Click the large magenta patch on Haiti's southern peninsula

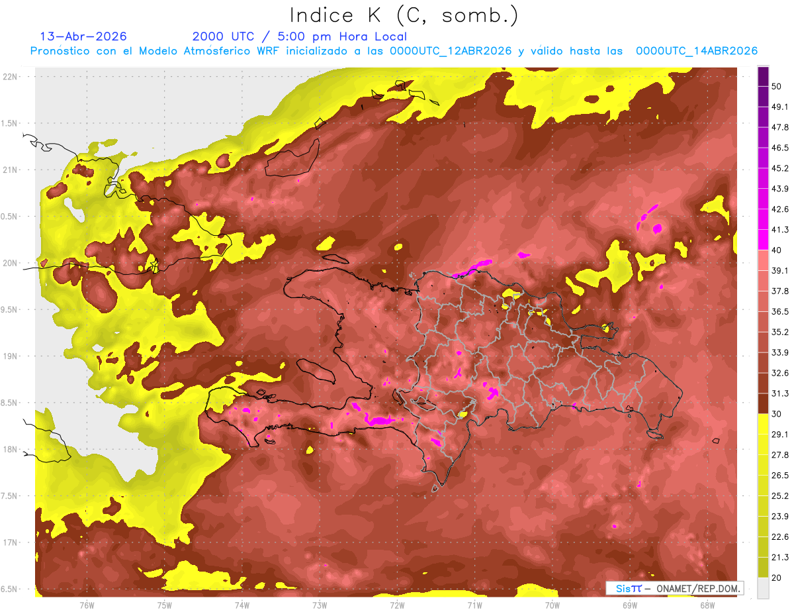[378, 421]
